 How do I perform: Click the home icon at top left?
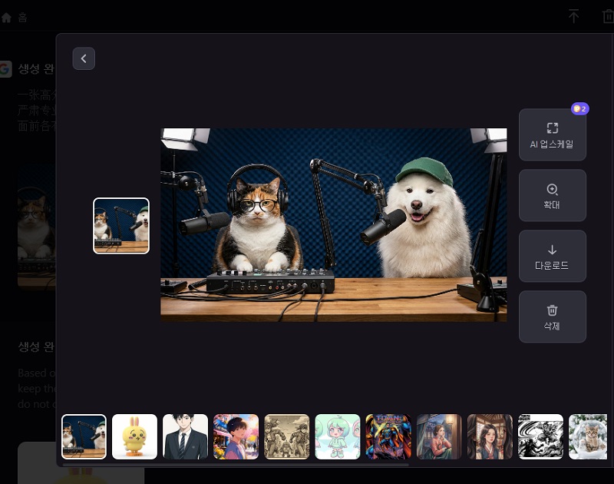pos(7,17)
